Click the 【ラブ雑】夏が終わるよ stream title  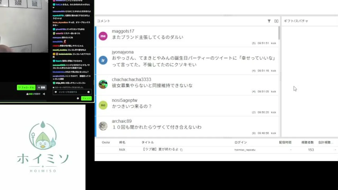(x=160, y=150)
